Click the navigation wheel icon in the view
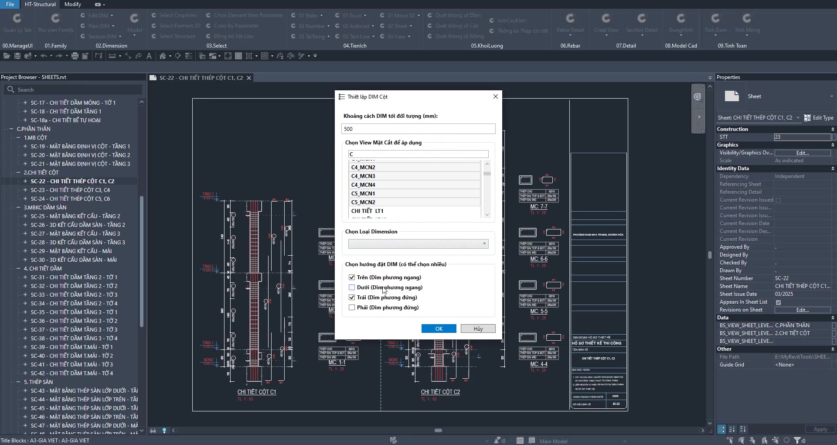 [697, 97]
